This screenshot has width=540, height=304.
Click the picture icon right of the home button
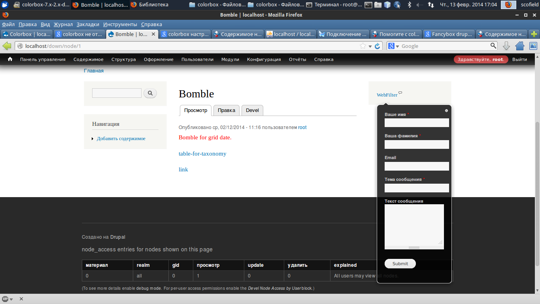(x=533, y=46)
